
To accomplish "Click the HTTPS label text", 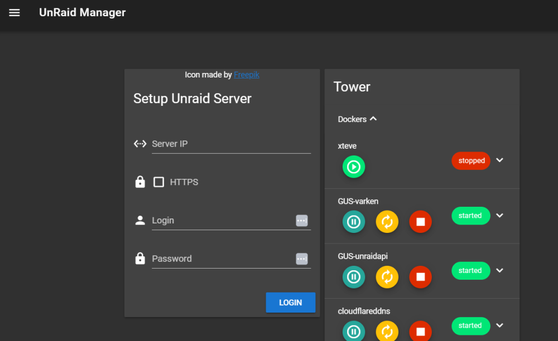I will pyautogui.click(x=184, y=182).
